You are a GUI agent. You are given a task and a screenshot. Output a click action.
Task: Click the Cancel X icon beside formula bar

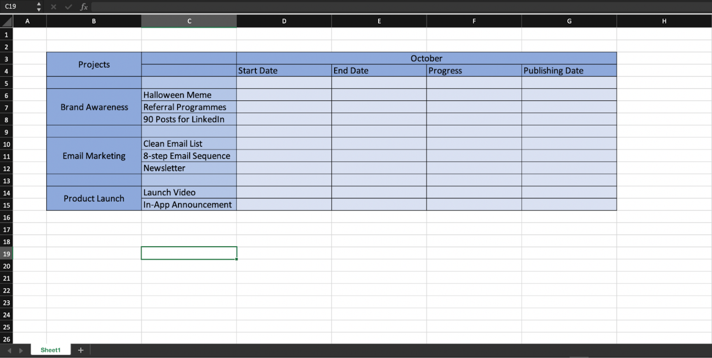(53, 6)
